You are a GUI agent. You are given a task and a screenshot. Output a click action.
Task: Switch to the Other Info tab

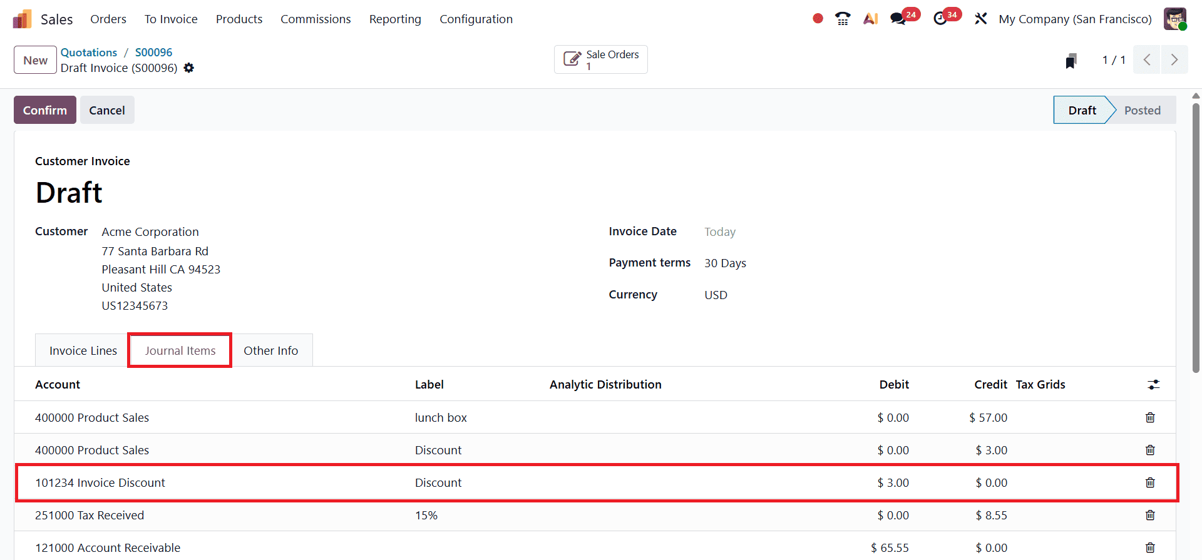pyautogui.click(x=271, y=350)
